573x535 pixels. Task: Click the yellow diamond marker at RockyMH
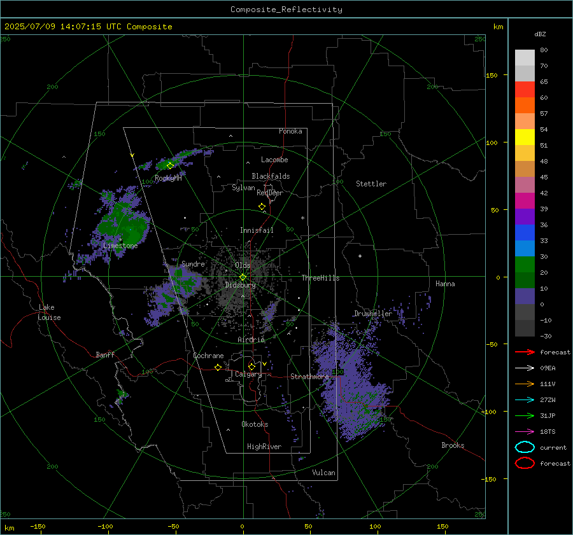pyautogui.click(x=170, y=166)
